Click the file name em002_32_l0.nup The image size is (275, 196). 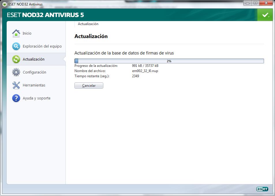click(x=145, y=71)
